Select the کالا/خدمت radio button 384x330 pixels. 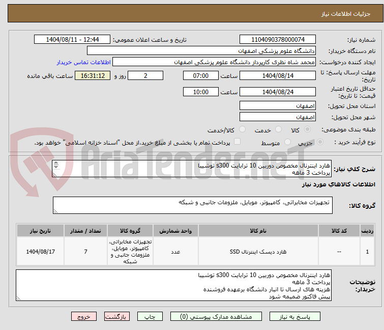(x=242, y=129)
